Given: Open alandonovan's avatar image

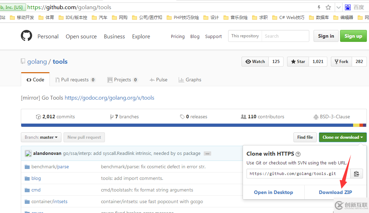Looking at the screenshot, I should click(x=28, y=154).
